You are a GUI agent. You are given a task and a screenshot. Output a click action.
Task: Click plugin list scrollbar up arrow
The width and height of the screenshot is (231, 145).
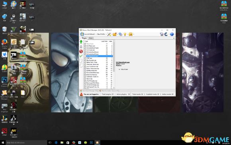[x=114, y=41]
